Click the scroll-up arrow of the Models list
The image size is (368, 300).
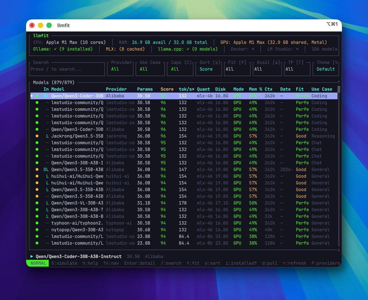[x=339, y=83]
